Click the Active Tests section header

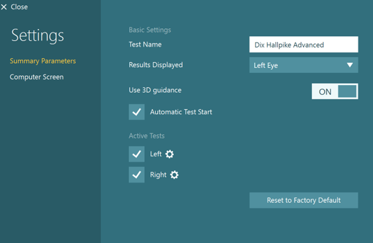(146, 136)
